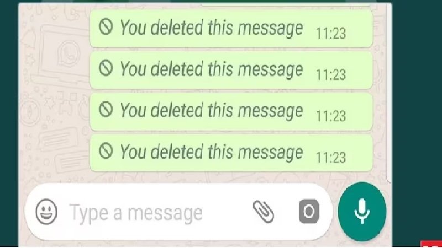
Task: Select the third 'You deleted this message' bubble
Action: (231, 111)
